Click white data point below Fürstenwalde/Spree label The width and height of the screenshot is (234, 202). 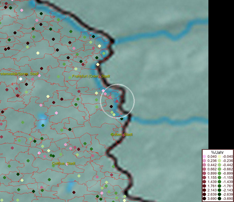pyautogui.click(x=21, y=79)
